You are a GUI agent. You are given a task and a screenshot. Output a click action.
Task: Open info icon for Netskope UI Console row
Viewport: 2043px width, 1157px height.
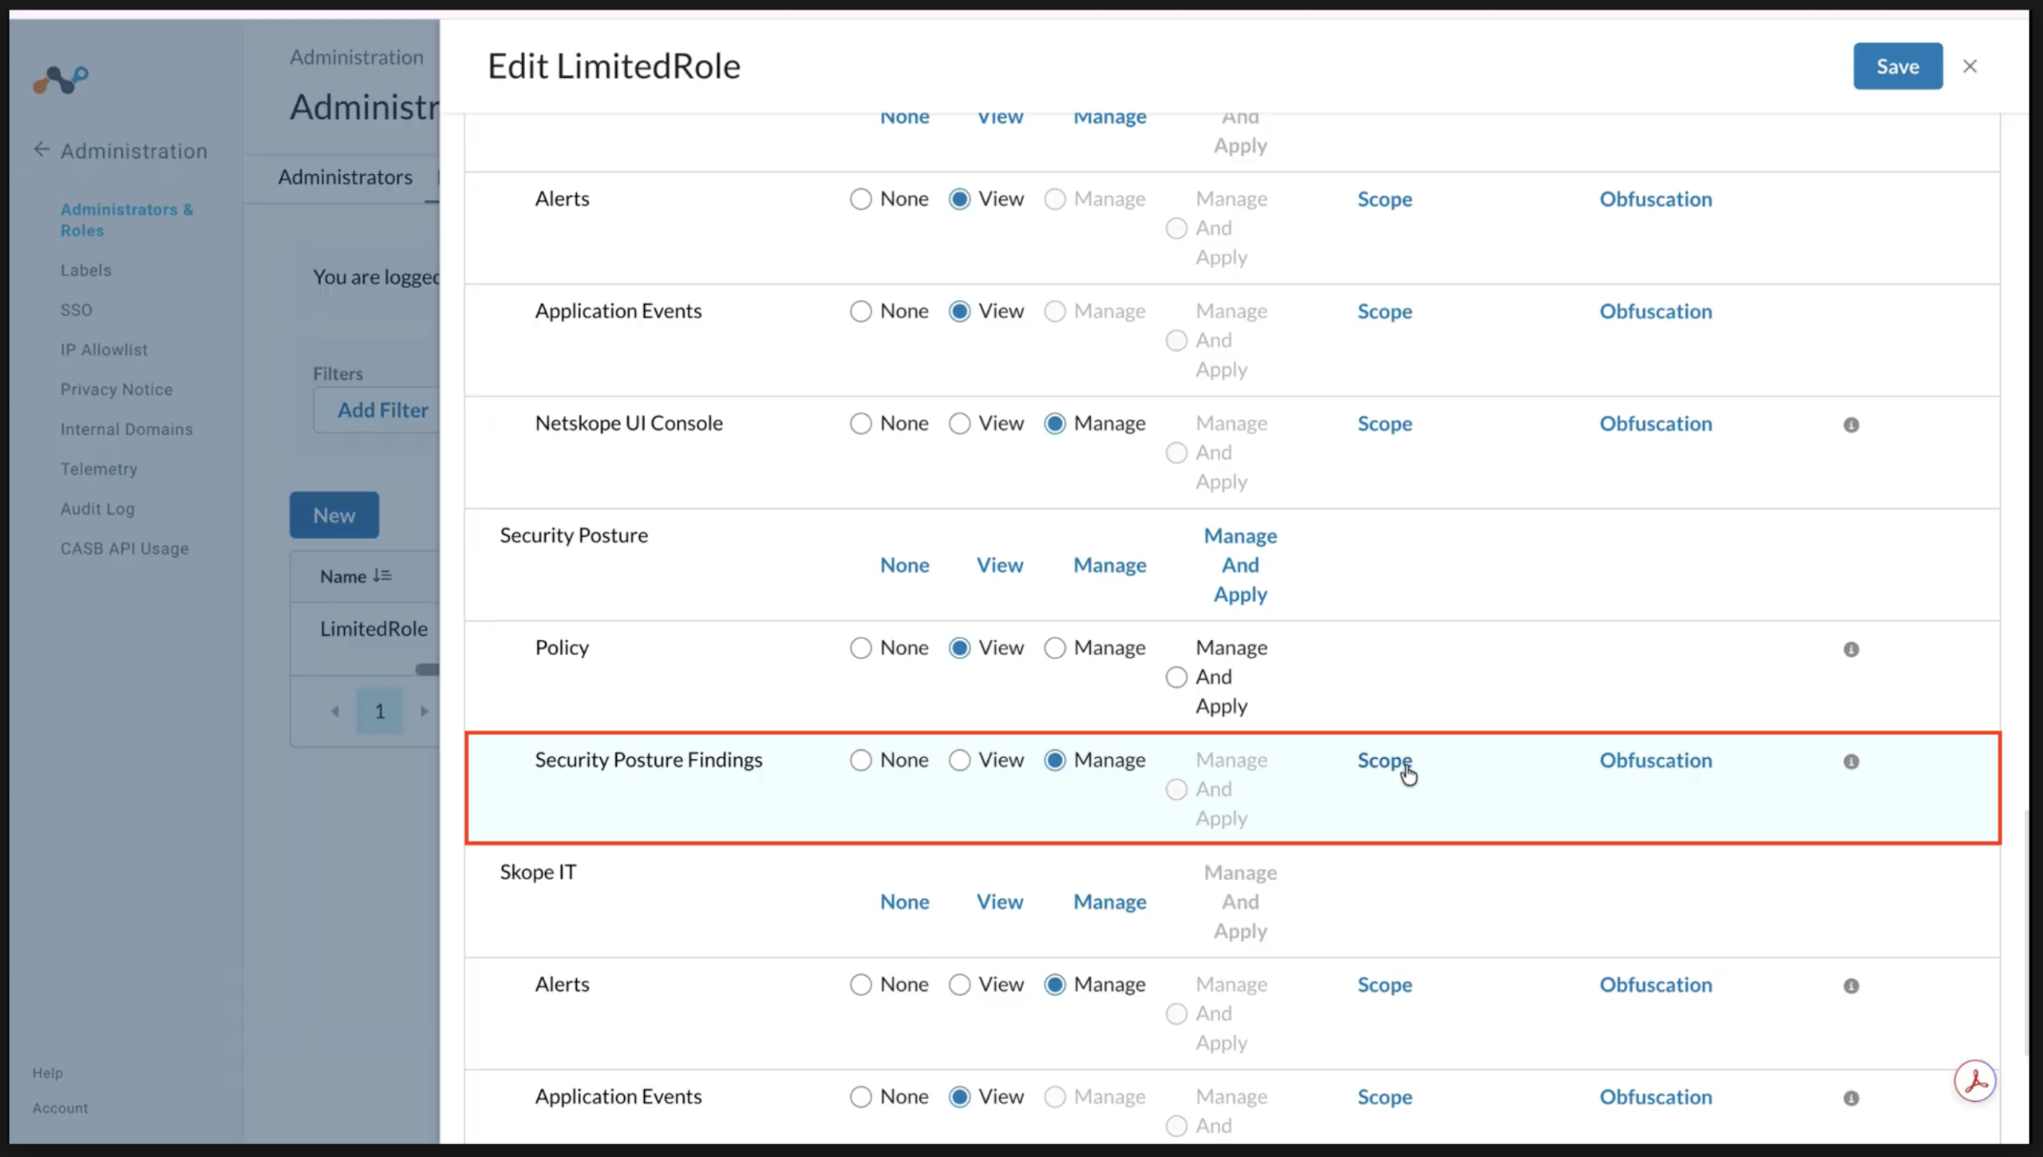tap(1851, 424)
